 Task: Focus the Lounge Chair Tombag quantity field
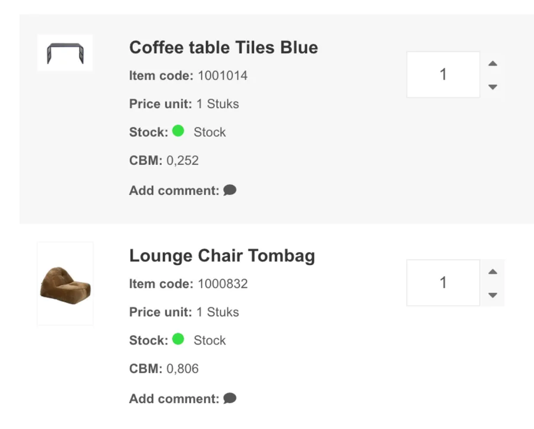tap(443, 283)
